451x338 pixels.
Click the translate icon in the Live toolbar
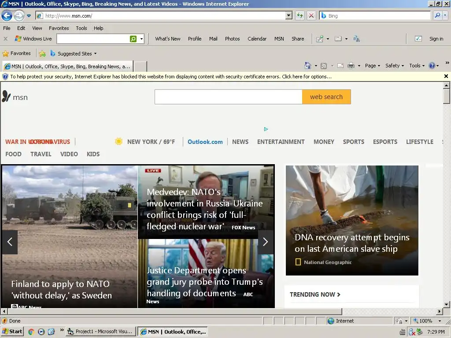point(356,39)
